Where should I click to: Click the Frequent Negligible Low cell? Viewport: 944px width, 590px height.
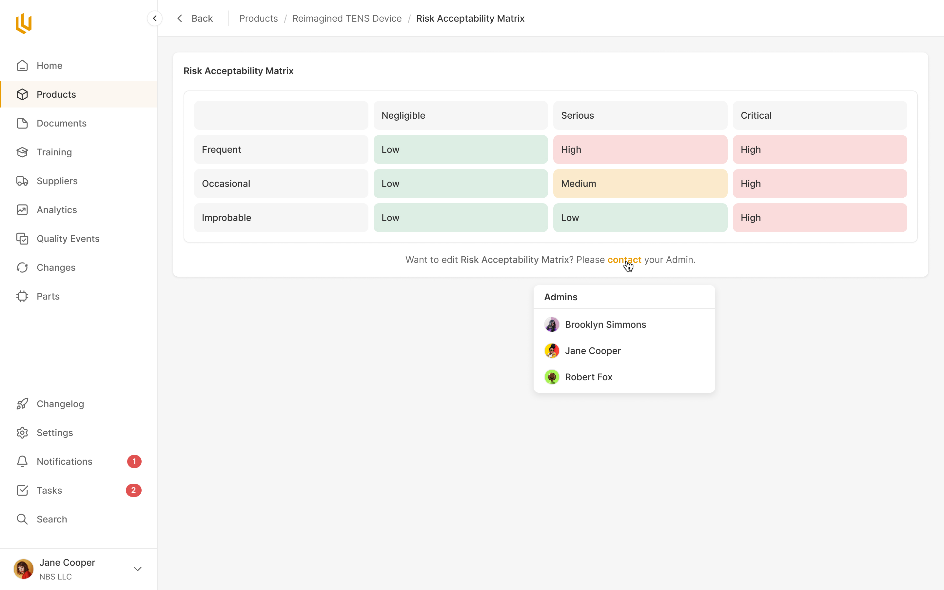click(x=461, y=149)
